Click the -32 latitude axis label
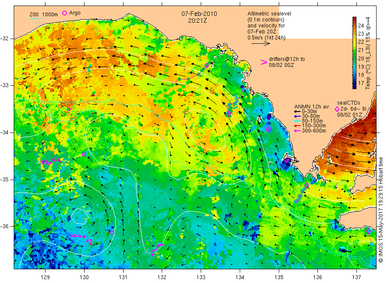The image size is (386, 283). [4, 39]
